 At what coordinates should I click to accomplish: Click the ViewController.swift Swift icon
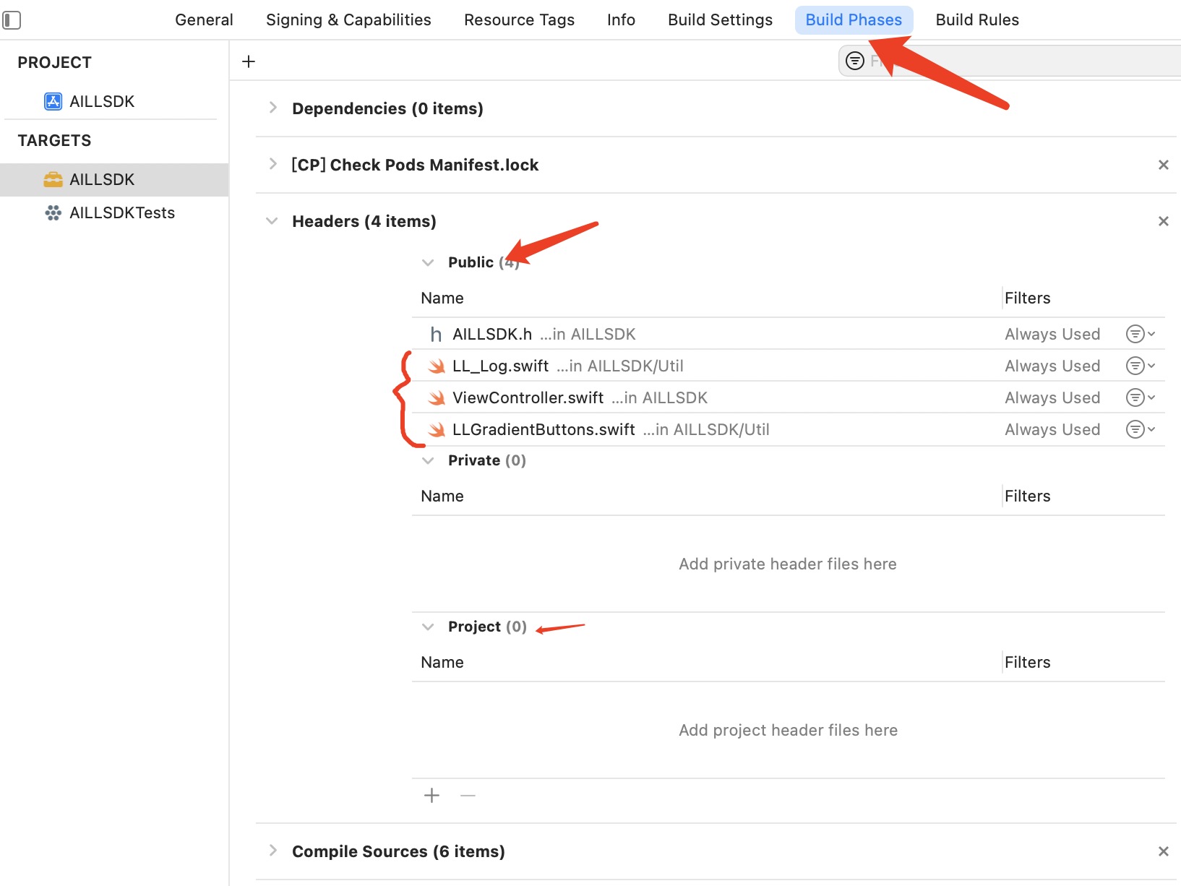tap(437, 398)
